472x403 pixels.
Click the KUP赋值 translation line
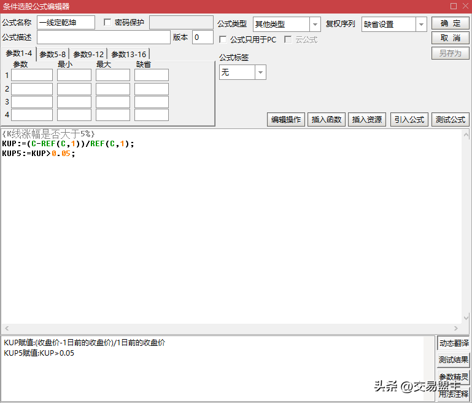(85, 342)
